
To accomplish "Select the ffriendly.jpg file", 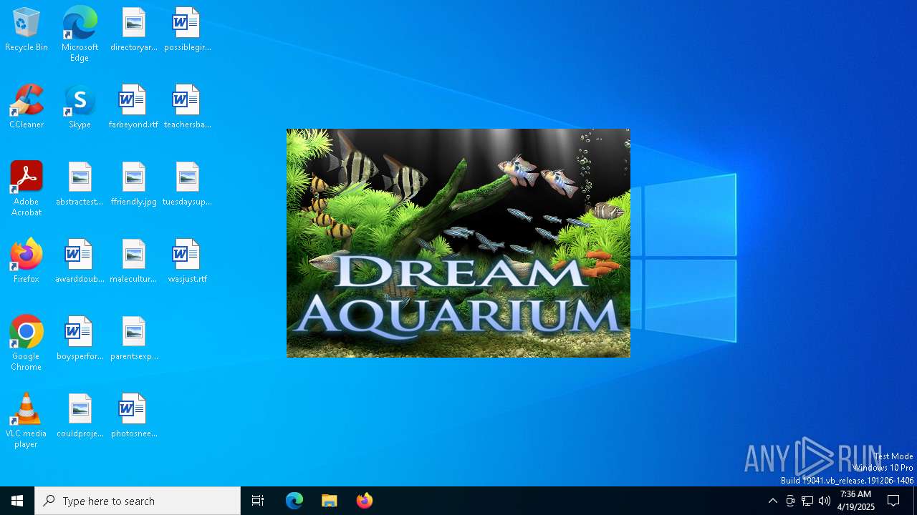I will click(x=133, y=184).
